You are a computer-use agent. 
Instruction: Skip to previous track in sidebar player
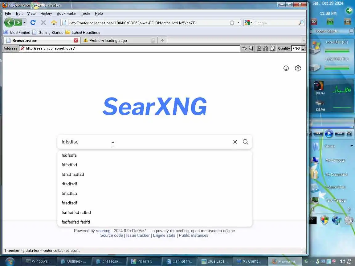[x=318, y=133]
